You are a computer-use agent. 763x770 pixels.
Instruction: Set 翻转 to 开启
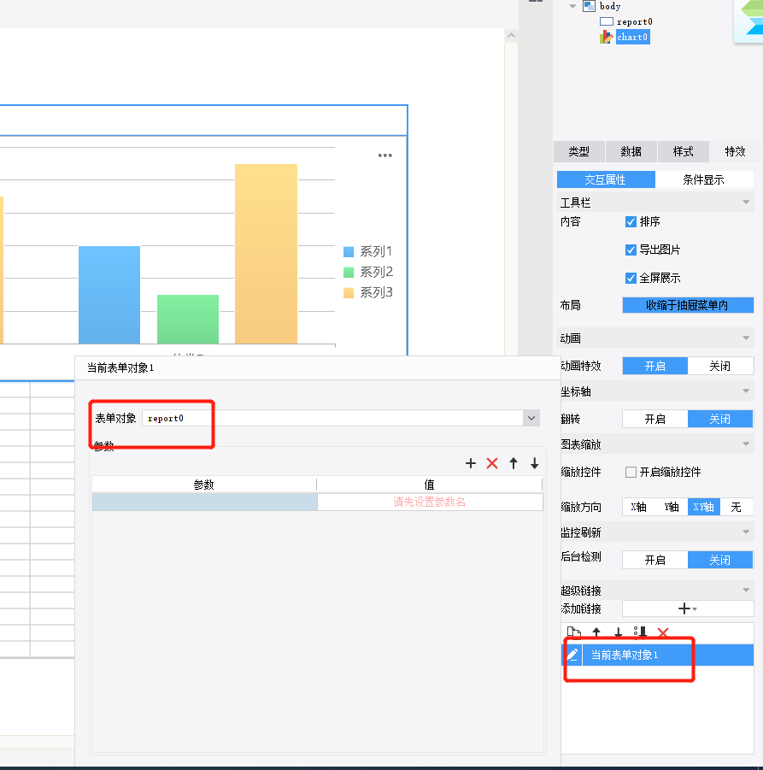click(655, 419)
